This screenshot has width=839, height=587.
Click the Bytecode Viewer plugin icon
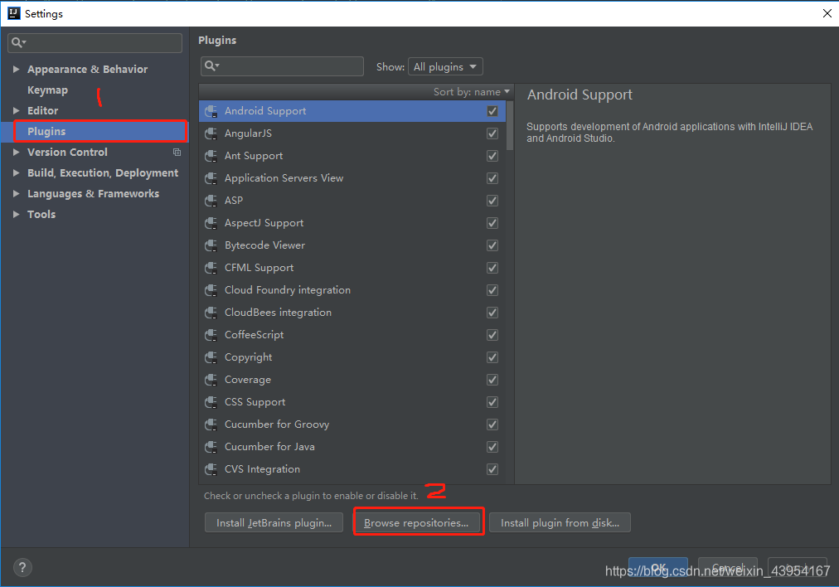click(x=211, y=245)
